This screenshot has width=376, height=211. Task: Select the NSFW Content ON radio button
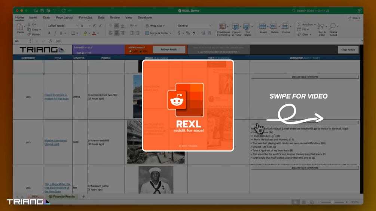pyautogui.click(x=141, y=52)
